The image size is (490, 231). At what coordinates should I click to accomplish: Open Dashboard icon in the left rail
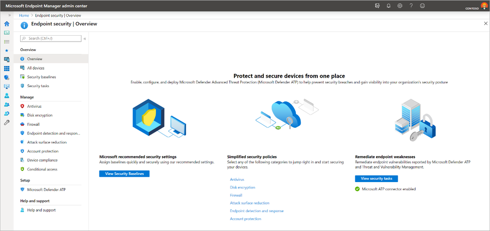pyautogui.click(x=6, y=33)
